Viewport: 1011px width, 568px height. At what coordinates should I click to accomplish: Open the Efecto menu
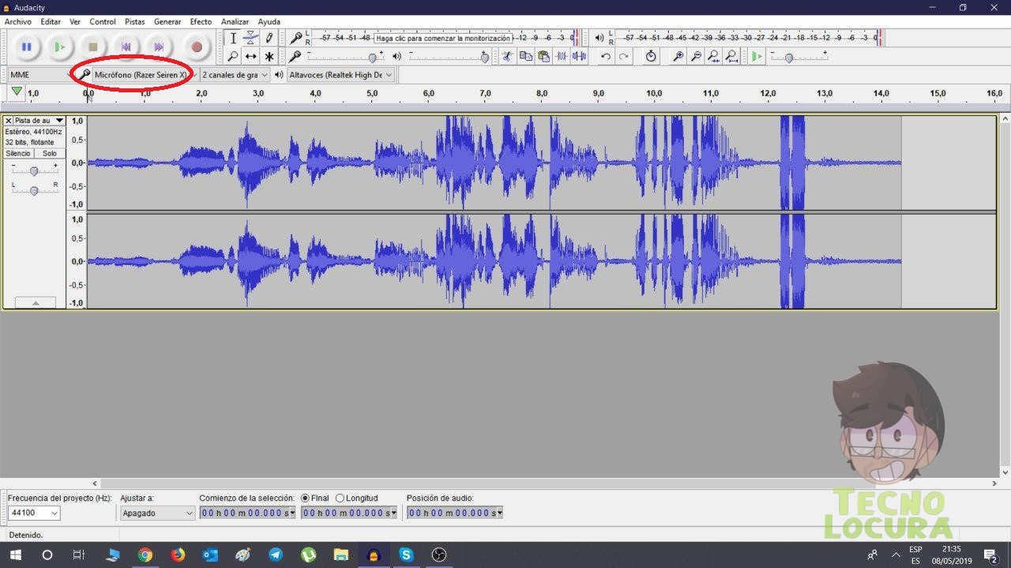(x=201, y=22)
